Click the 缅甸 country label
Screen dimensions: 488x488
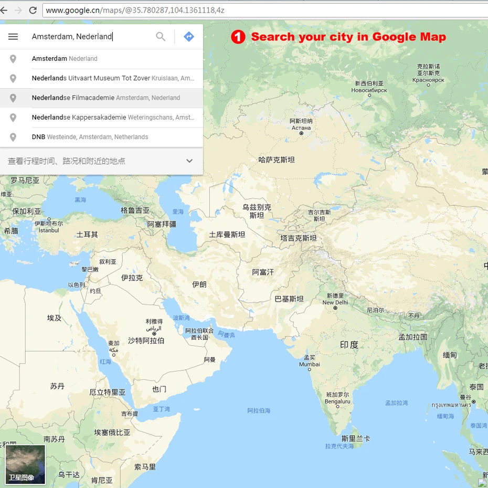[x=450, y=355]
